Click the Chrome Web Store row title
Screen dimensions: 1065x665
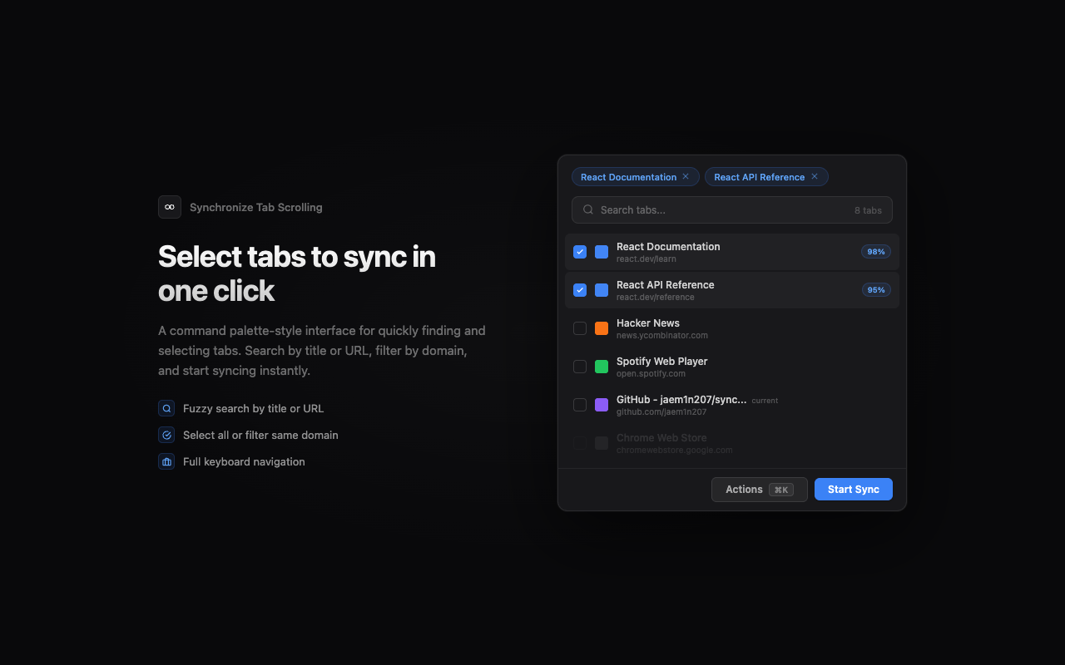pos(661,437)
